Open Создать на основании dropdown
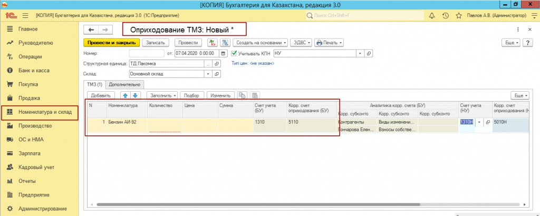 [261, 43]
